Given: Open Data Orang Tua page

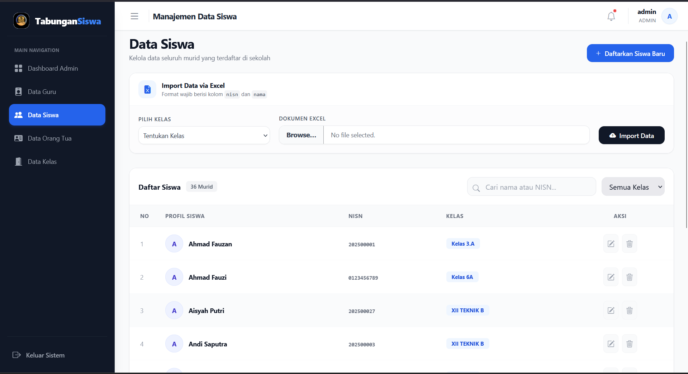Looking at the screenshot, I should (x=57, y=138).
